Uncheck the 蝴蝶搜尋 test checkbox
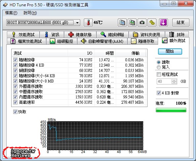 15,71
